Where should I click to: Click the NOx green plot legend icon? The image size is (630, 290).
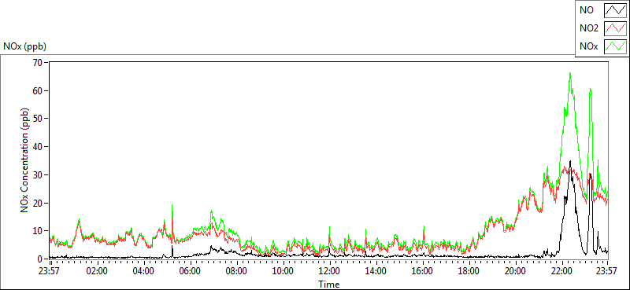tap(616, 46)
